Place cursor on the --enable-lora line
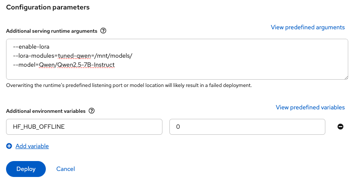353x183 pixels. tap(32, 47)
